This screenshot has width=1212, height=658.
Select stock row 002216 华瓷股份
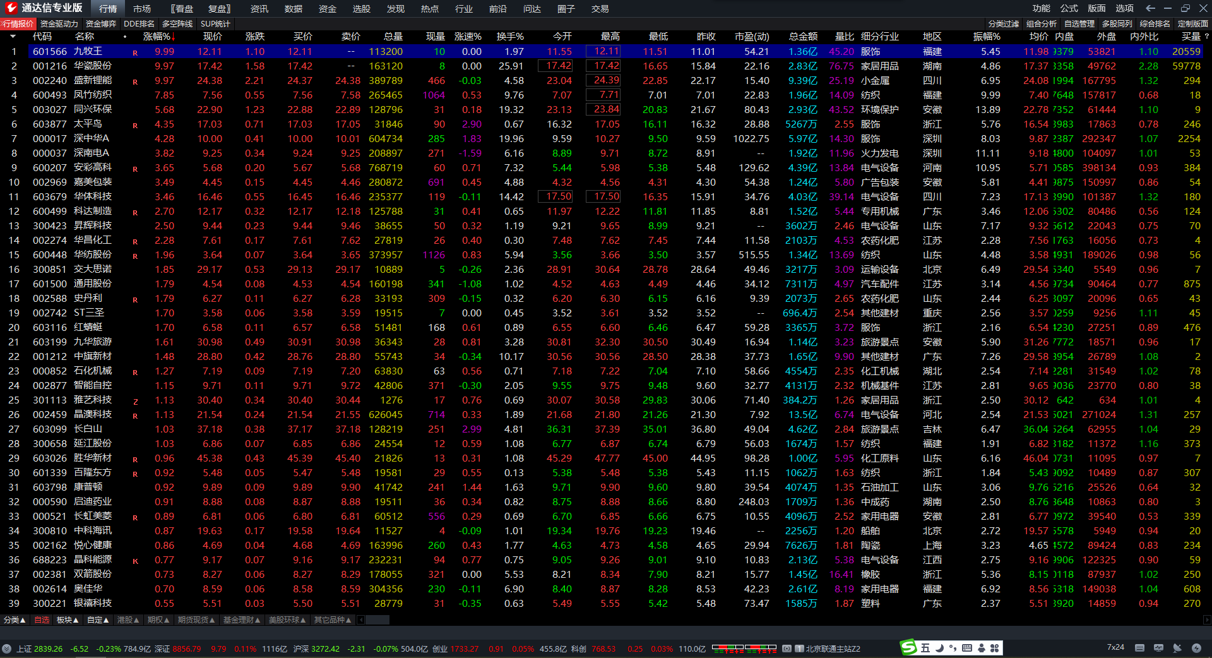(606, 66)
